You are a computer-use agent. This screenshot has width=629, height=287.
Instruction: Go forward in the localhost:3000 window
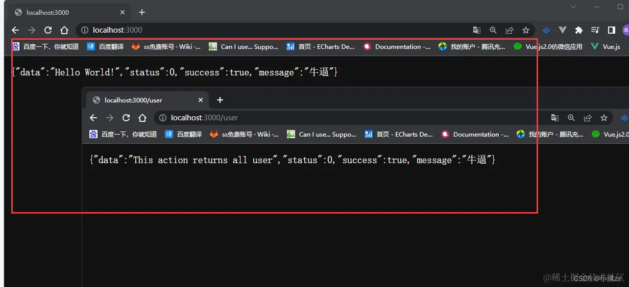coord(32,30)
